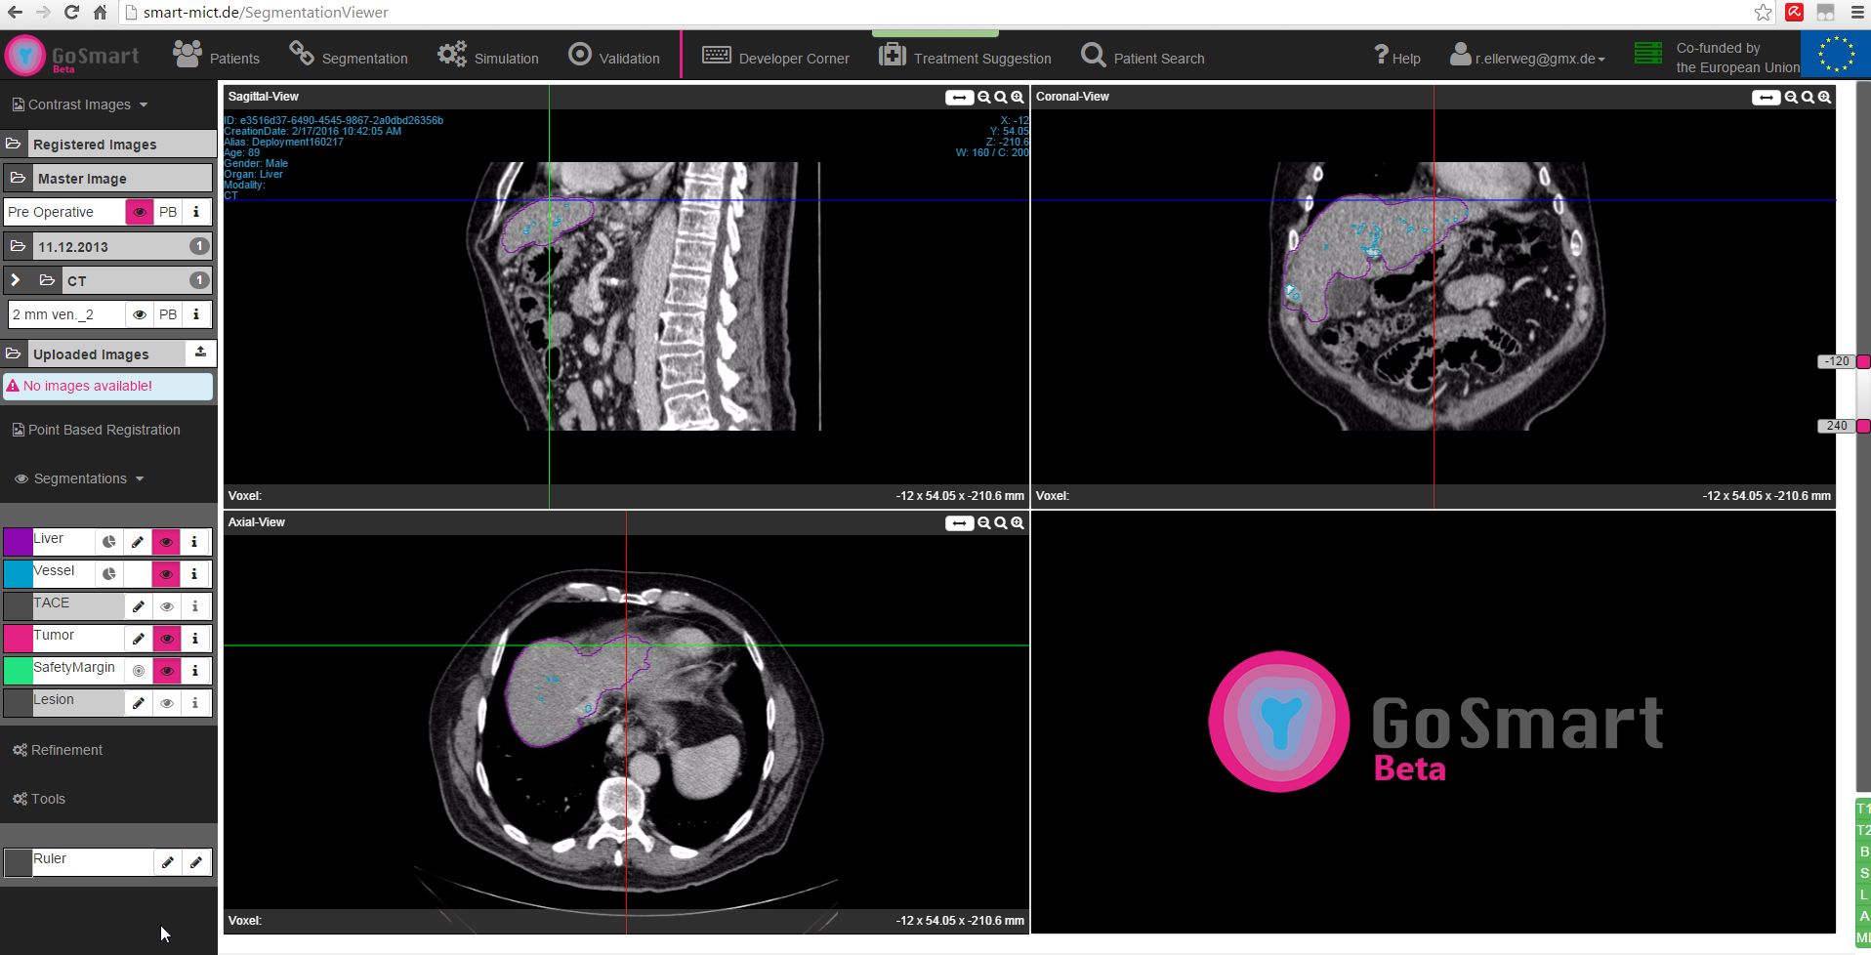Show the 2 mm ven._2 image
The height and width of the screenshot is (955, 1871).
(x=140, y=314)
